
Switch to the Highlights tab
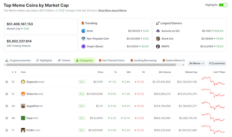44,61
